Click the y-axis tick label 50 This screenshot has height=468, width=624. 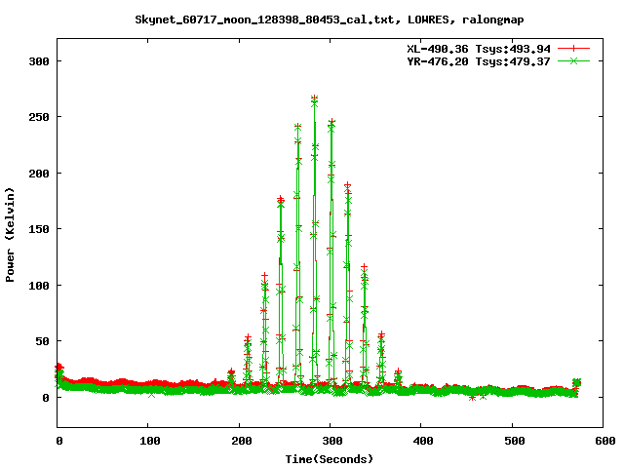click(42, 341)
